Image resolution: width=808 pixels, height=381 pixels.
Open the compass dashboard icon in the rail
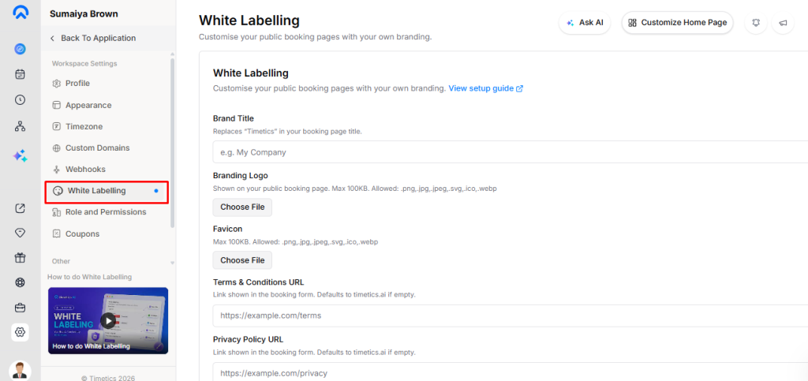20,49
